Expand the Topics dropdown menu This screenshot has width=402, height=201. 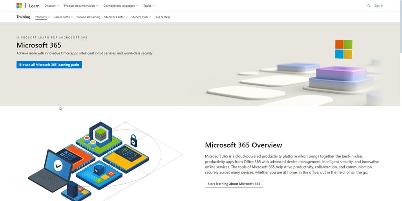pyautogui.click(x=149, y=5)
